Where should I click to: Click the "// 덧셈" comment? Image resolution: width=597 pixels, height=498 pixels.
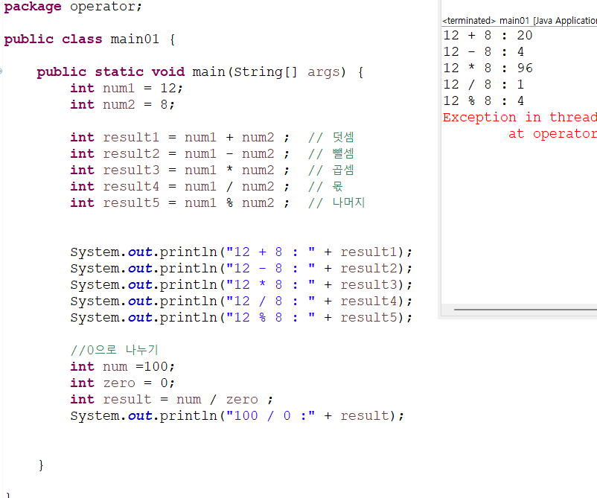click(x=331, y=138)
